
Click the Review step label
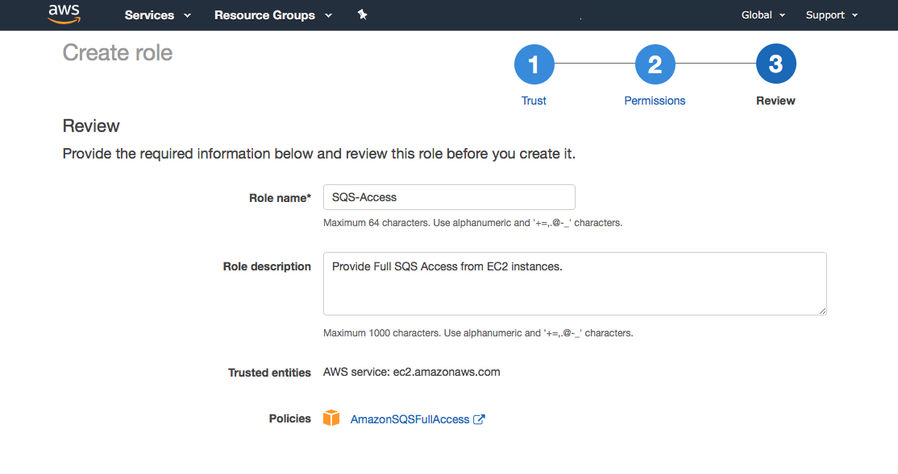(x=775, y=101)
